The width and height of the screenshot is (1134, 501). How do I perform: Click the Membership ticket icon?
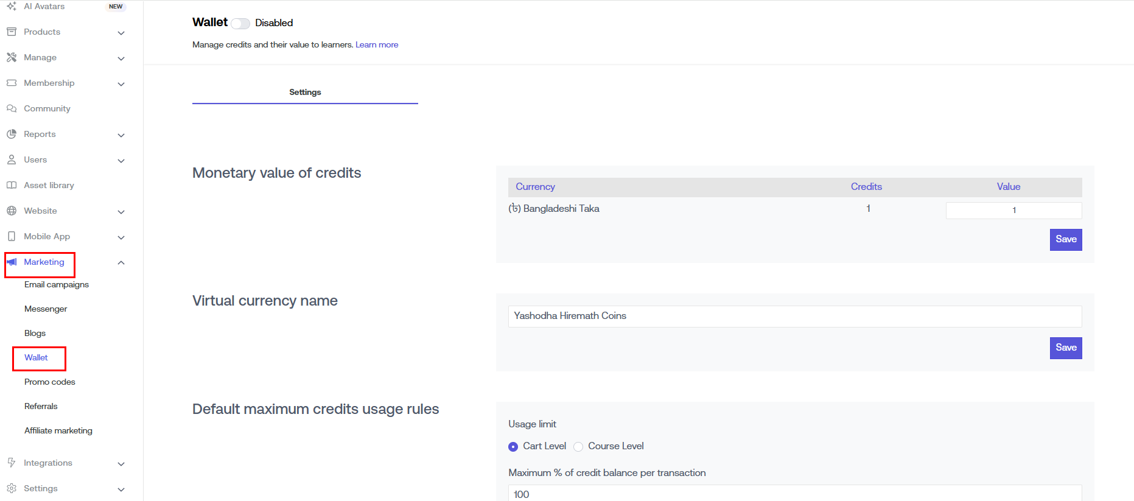pos(12,83)
